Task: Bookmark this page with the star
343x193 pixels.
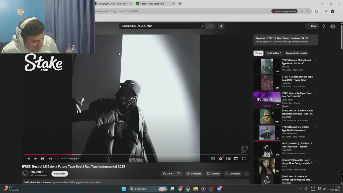Action: (308, 11)
